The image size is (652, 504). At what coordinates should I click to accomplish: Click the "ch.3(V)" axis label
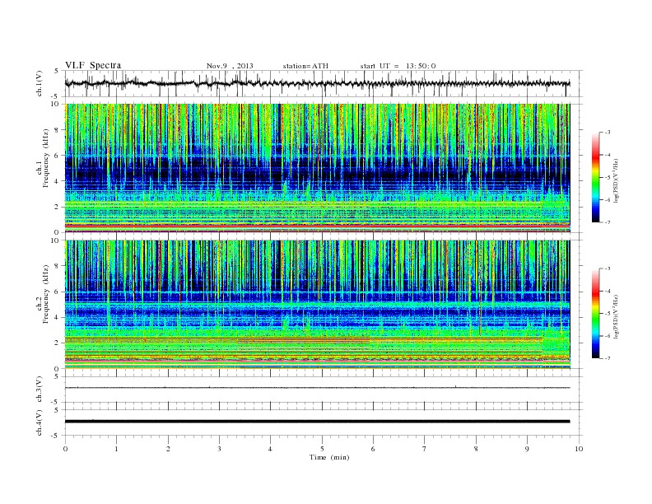pos(40,390)
